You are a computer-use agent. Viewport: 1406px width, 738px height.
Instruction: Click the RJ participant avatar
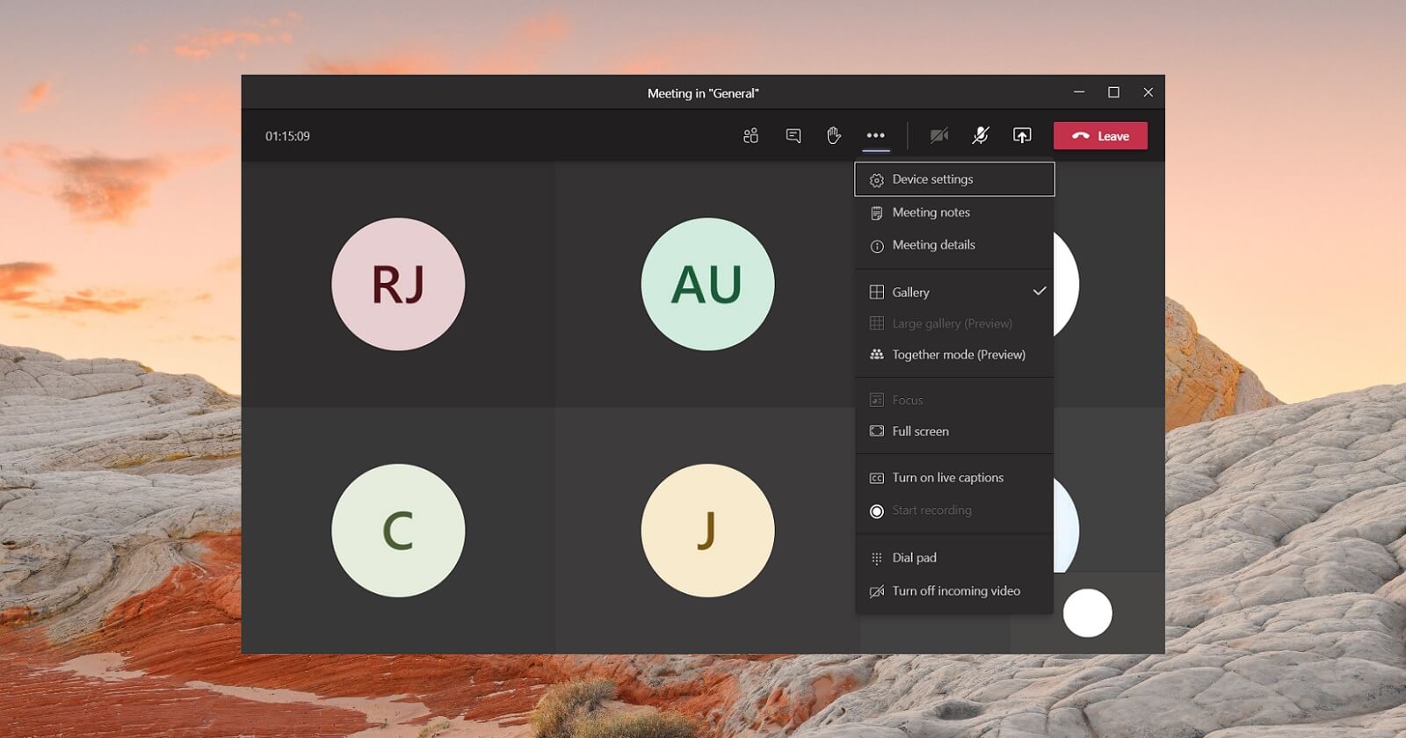pos(398,285)
